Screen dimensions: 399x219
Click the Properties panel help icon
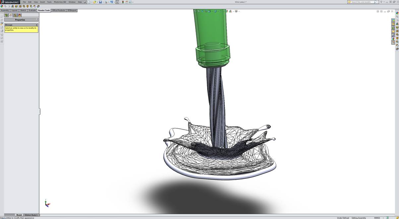(37, 19)
